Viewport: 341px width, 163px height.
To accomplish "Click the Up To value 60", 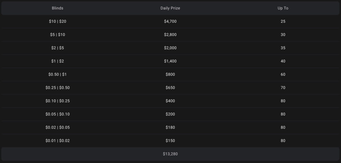I will coord(283,74).
